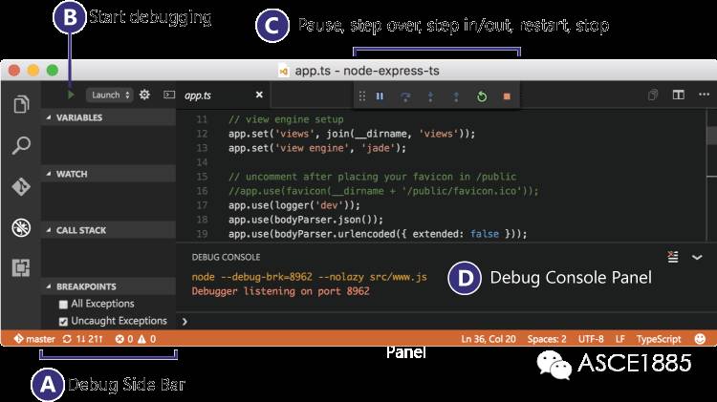Change indentation via Spaces: 2
The image size is (717, 402).
pyautogui.click(x=547, y=339)
